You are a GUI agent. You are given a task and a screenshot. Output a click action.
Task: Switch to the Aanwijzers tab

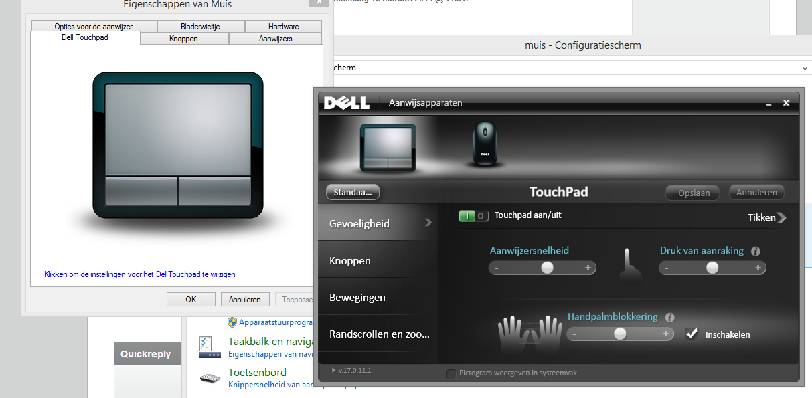point(276,39)
